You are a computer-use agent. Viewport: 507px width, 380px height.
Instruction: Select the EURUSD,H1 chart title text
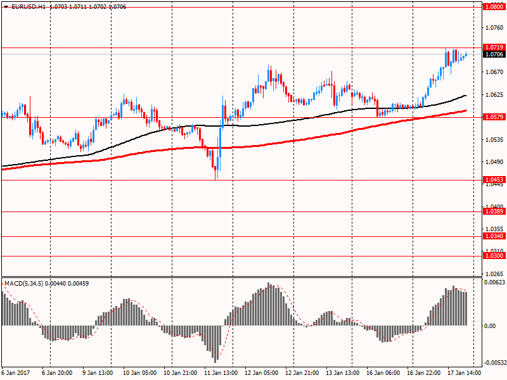[x=29, y=6]
